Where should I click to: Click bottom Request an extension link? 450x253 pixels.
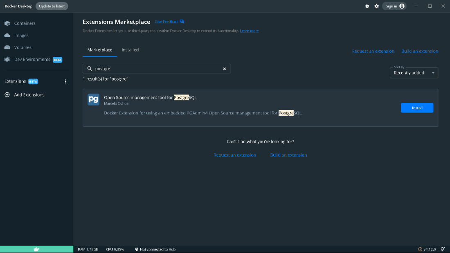point(235,155)
